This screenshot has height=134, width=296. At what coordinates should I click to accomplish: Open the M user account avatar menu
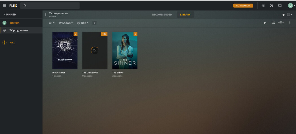[x=291, y=6]
